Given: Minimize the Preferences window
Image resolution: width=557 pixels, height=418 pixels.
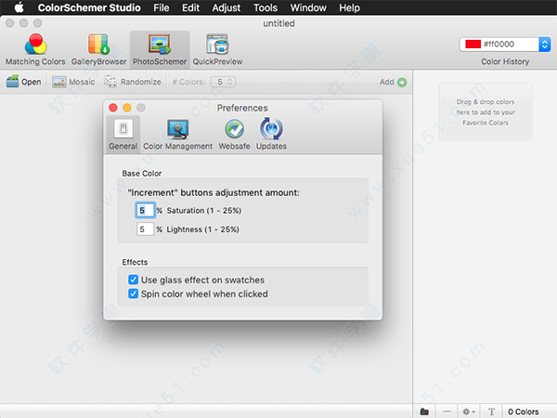Looking at the screenshot, I should click(127, 108).
